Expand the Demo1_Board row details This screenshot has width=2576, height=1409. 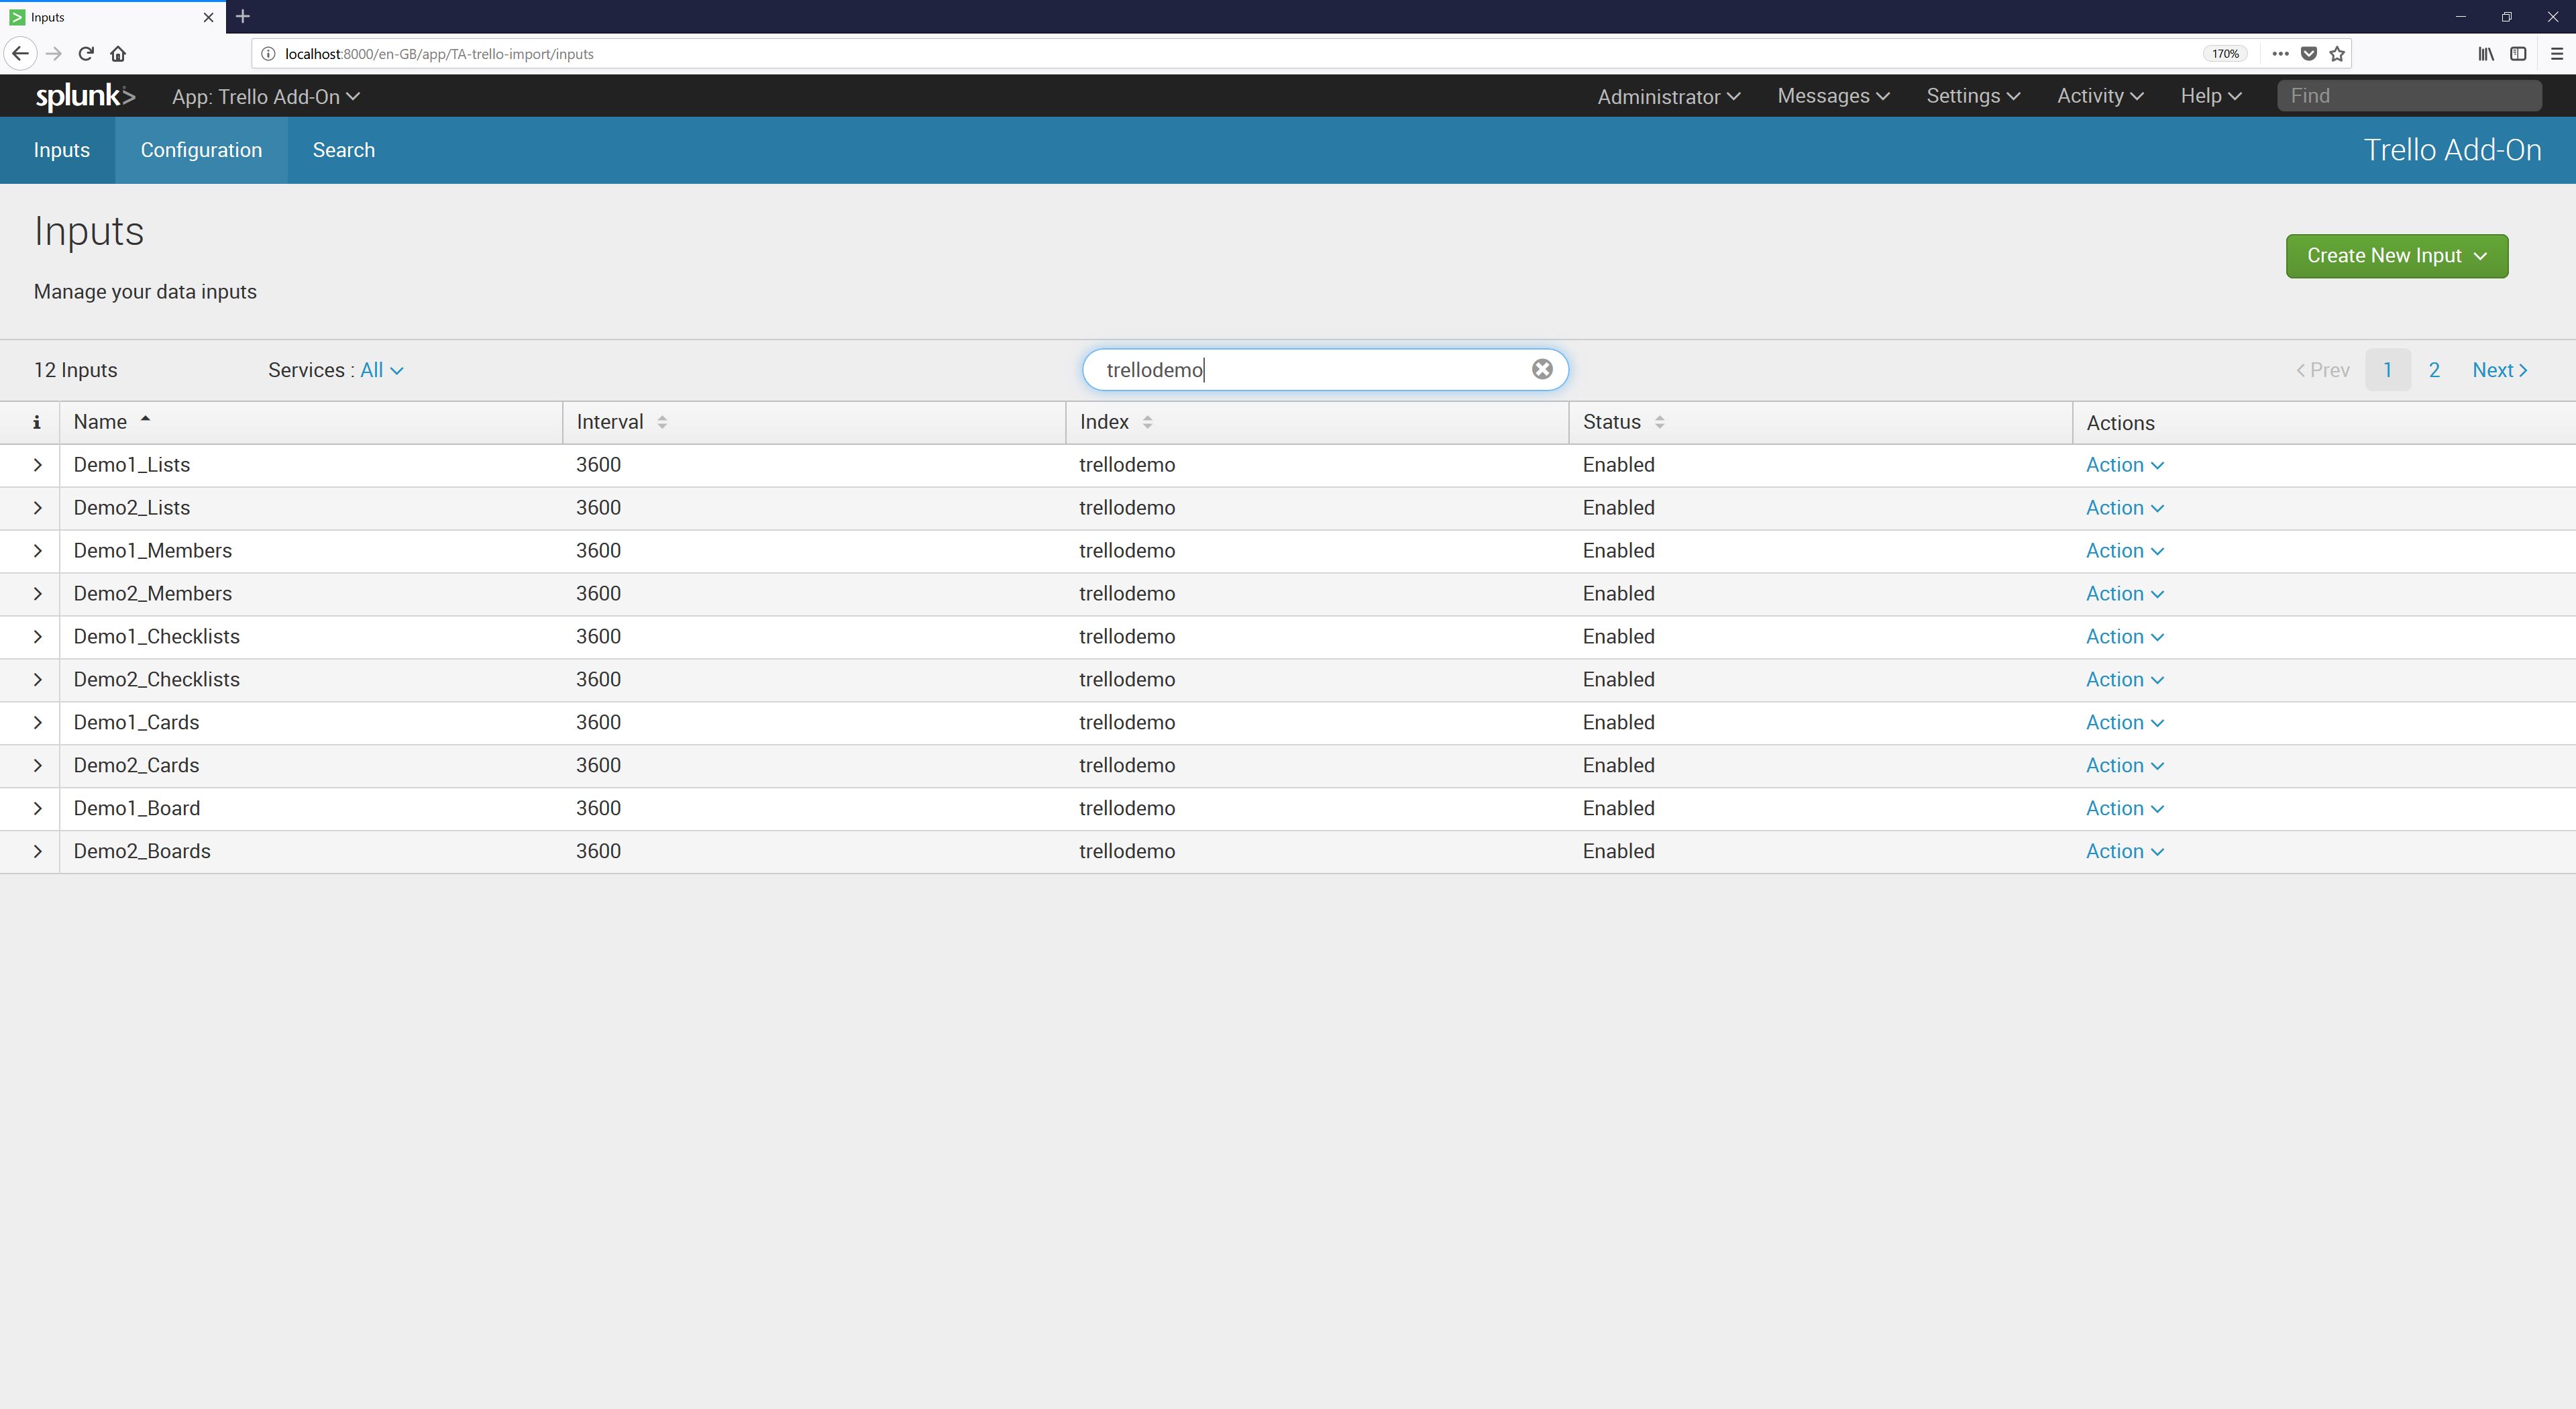[37, 809]
